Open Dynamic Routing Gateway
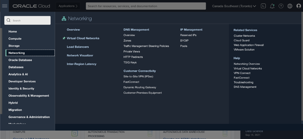 click(140, 87)
